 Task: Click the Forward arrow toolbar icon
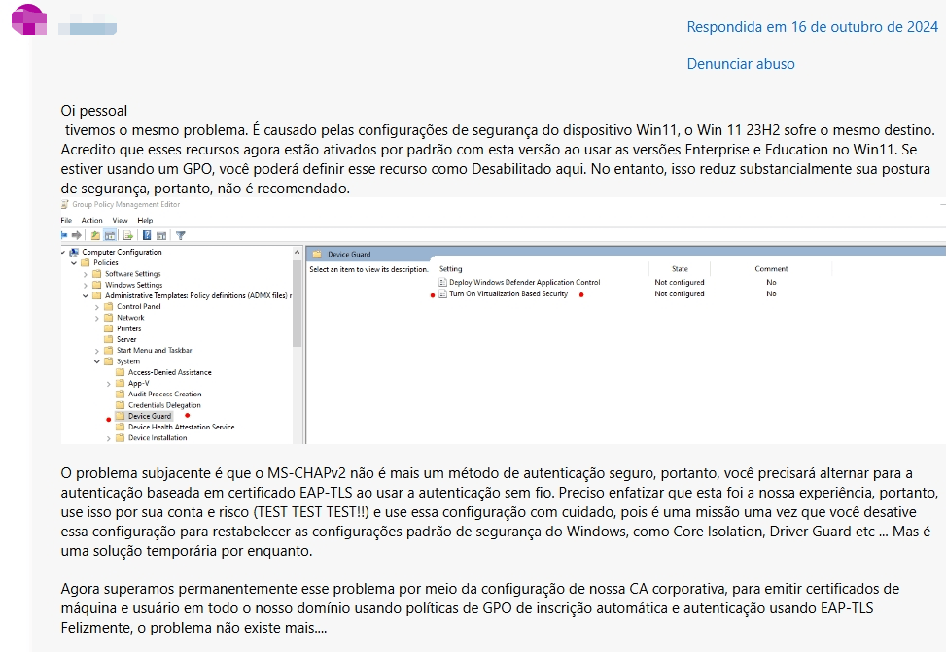77,235
